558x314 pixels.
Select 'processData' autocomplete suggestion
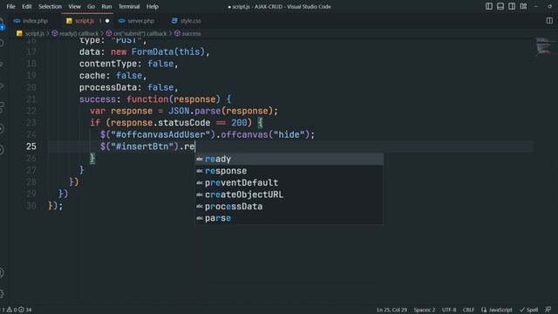(289, 207)
